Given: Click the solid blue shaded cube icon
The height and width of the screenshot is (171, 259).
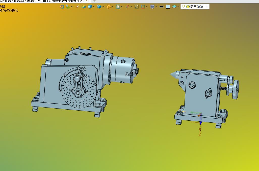Looking at the screenshot, I should tap(90, 7).
